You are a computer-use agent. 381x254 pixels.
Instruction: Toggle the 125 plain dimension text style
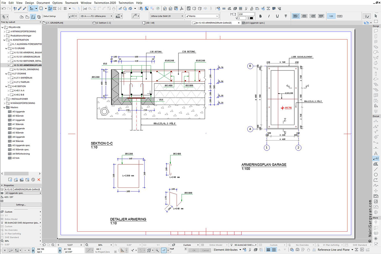coord(331,16)
